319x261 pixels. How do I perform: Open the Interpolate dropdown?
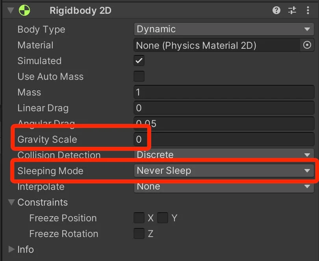click(x=224, y=186)
